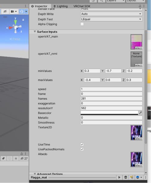Screen dimensions: 151x183
Task: Open preview environment blue sphere dropdown
Action: [x=139, y=178]
